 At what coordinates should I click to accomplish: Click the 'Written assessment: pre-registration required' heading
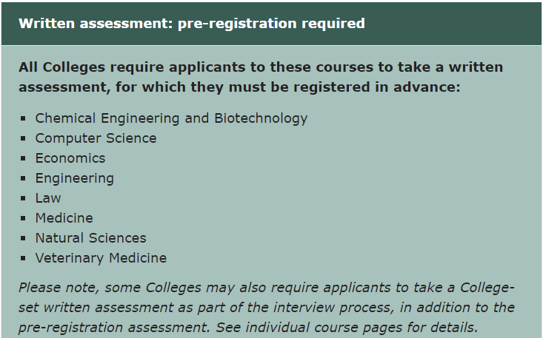click(191, 23)
